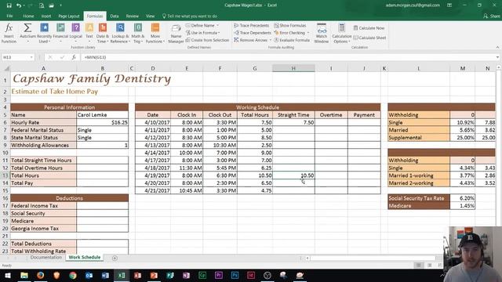Image resolution: width=502 pixels, height=282 pixels.
Task: Open More Functions menu
Action: (155, 33)
